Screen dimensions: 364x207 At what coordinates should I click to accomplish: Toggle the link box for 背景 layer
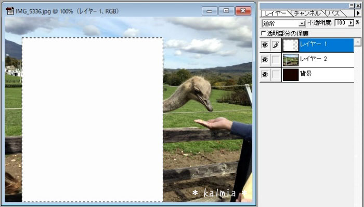[276, 75]
